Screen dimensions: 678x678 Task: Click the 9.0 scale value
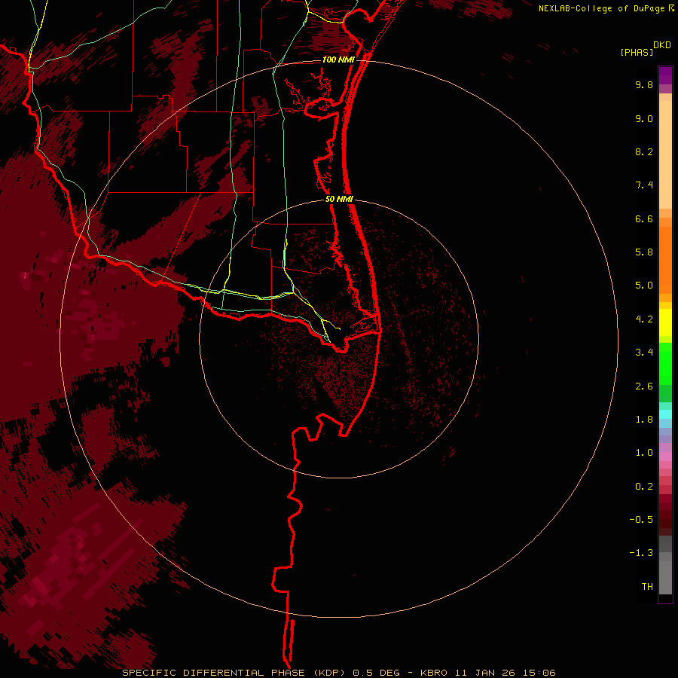point(644,119)
